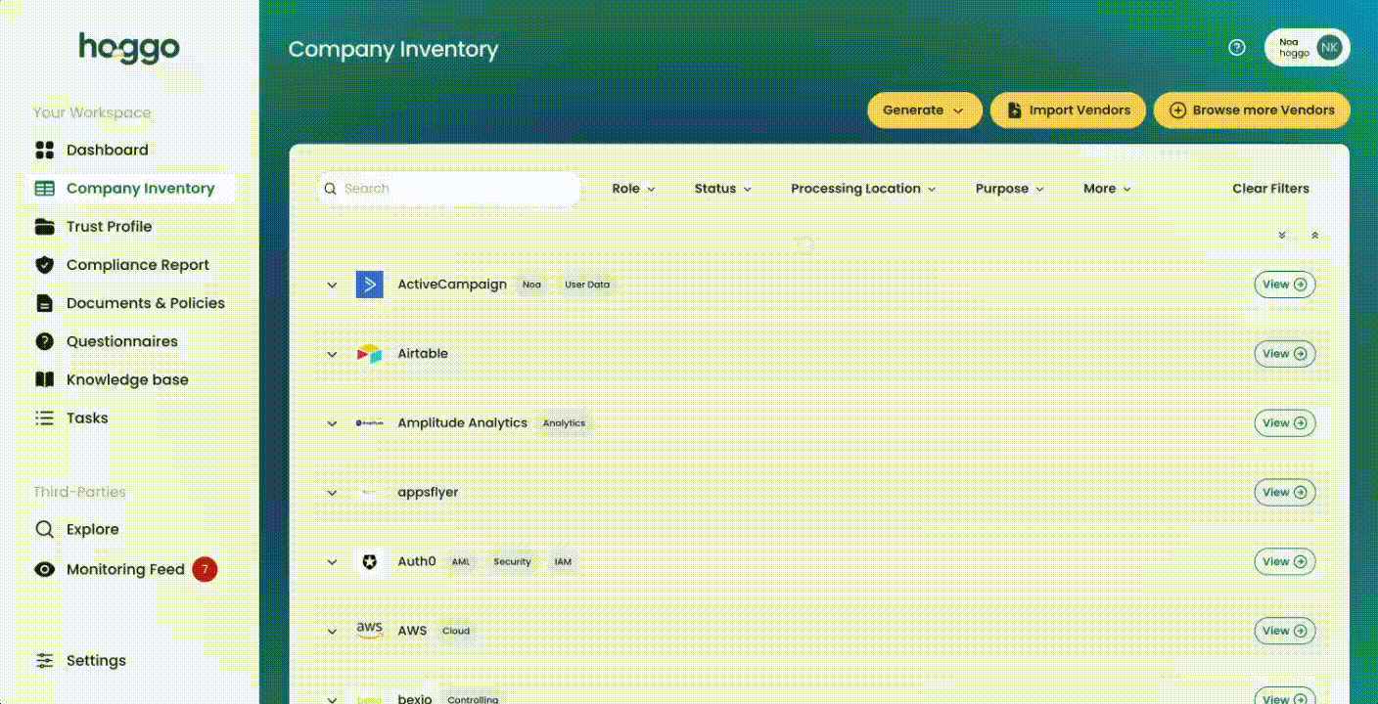Click the Import Vendors button

(x=1067, y=110)
